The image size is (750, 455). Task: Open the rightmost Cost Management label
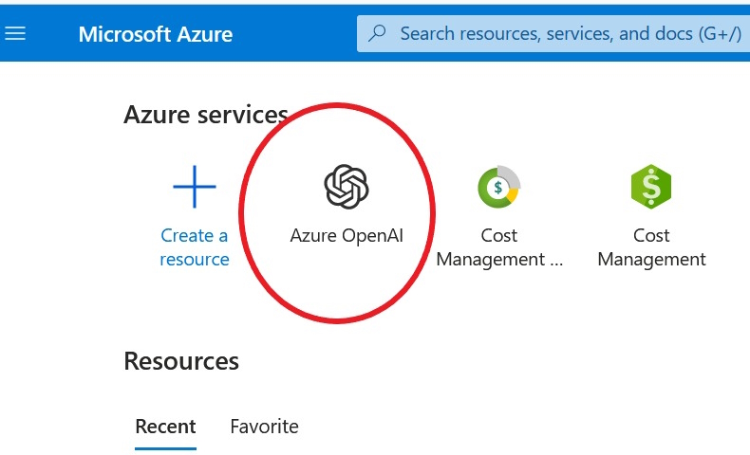pos(651,246)
